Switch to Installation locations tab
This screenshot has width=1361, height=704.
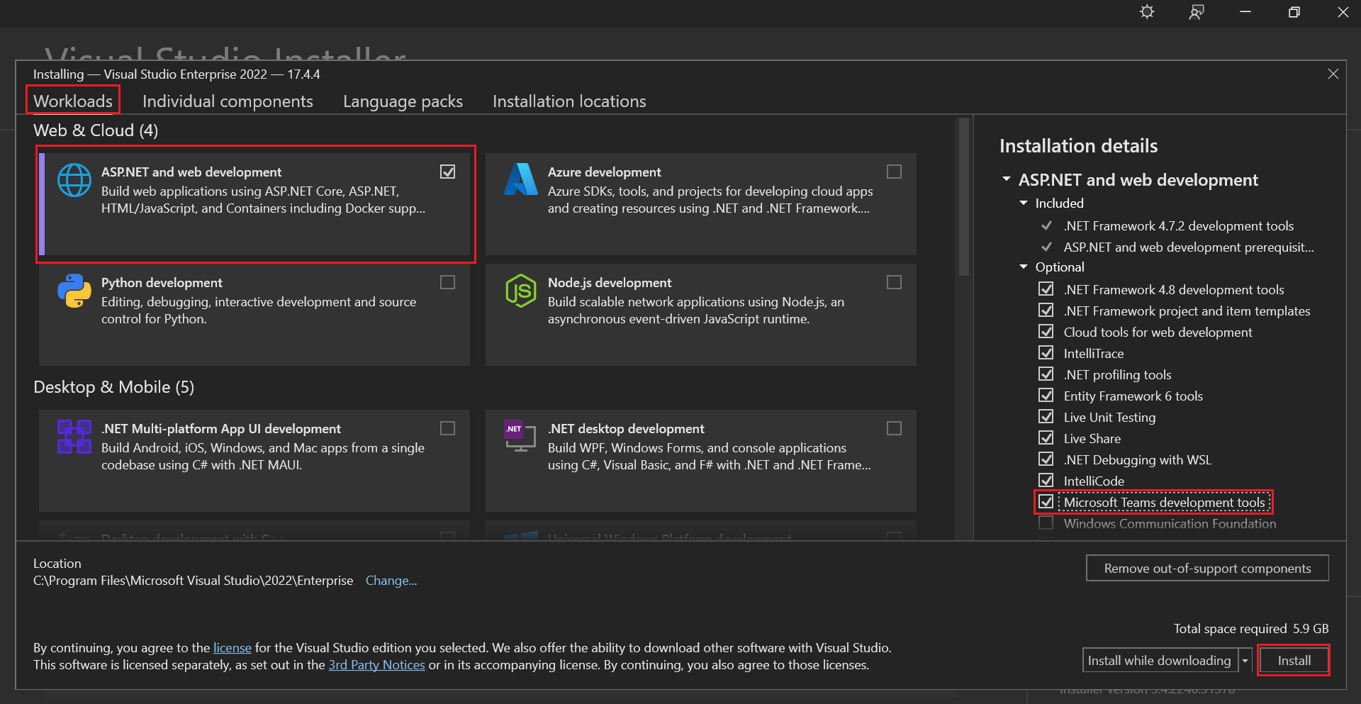(x=569, y=101)
